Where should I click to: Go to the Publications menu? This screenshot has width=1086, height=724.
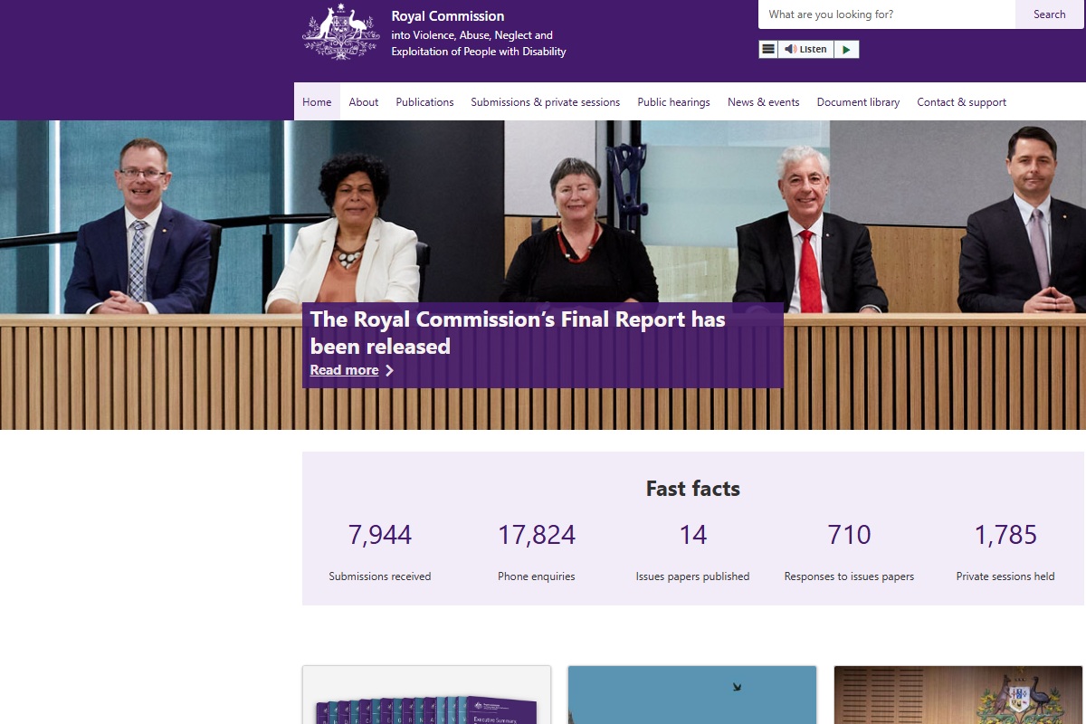point(424,102)
